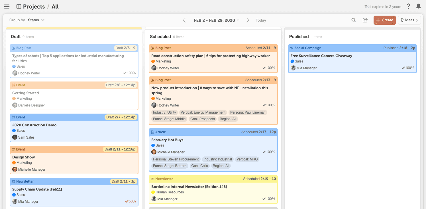Click the Funnel Stage: Middle tag
Screen dimensions: 426x209
pyautogui.click(x=169, y=119)
